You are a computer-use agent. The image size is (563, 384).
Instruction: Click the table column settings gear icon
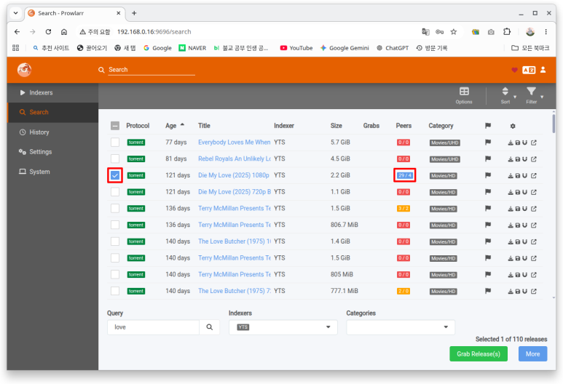click(513, 126)
